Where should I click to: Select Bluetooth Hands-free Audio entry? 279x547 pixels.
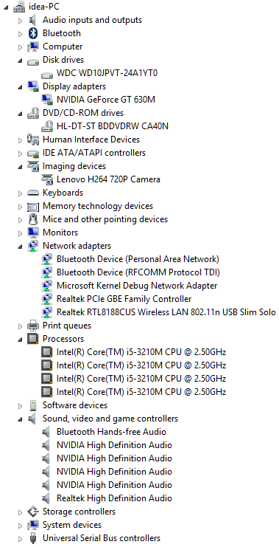point(111,432)
